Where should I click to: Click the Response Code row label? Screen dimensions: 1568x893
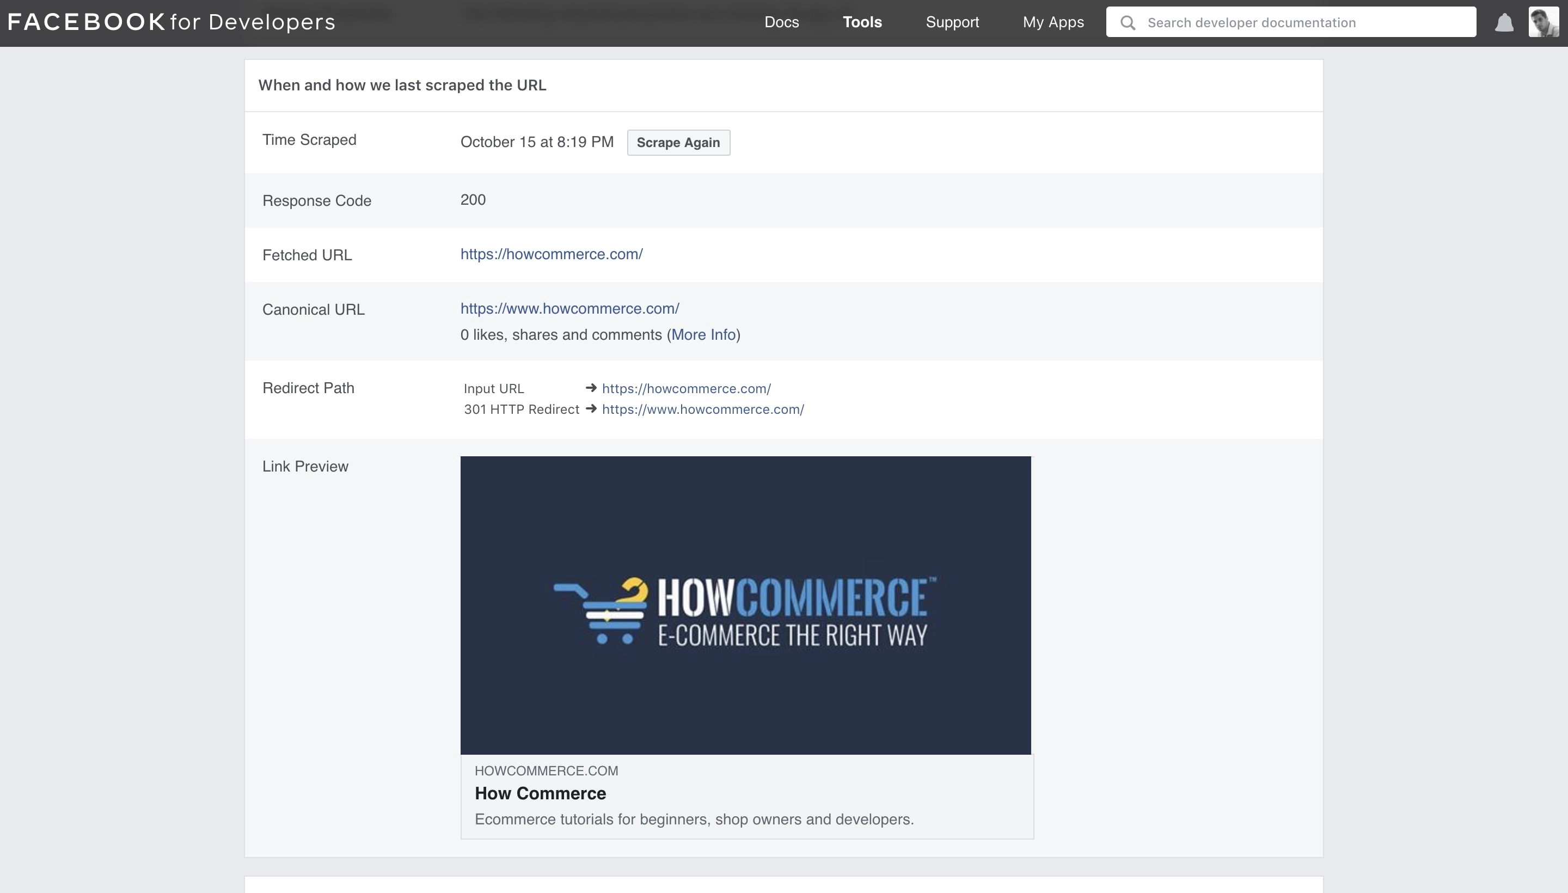(x=316, y=200)
